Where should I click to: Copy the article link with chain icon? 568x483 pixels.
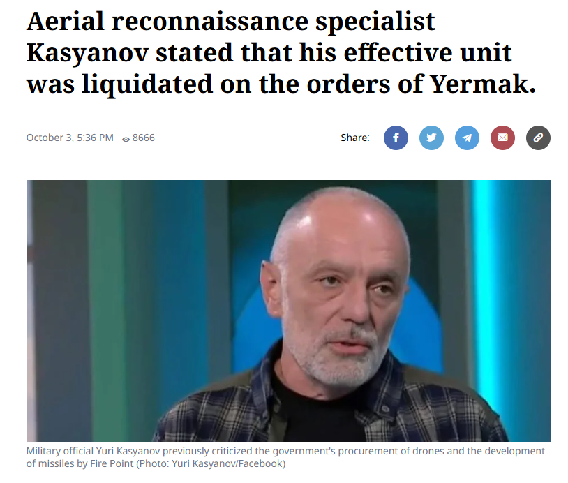tap(538, 138)
